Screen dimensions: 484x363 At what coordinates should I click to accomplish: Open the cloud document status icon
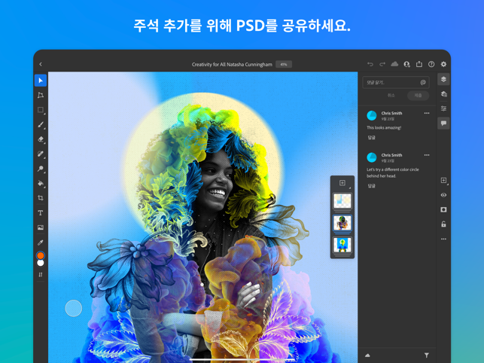[394, 64]
